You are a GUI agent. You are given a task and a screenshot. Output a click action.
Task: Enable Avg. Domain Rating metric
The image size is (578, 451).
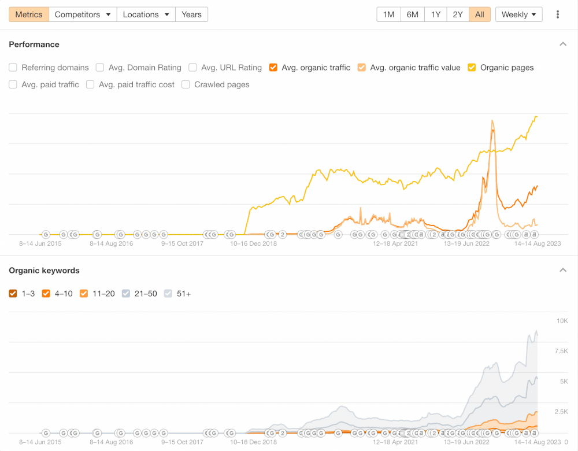click(x=100, y=68)
